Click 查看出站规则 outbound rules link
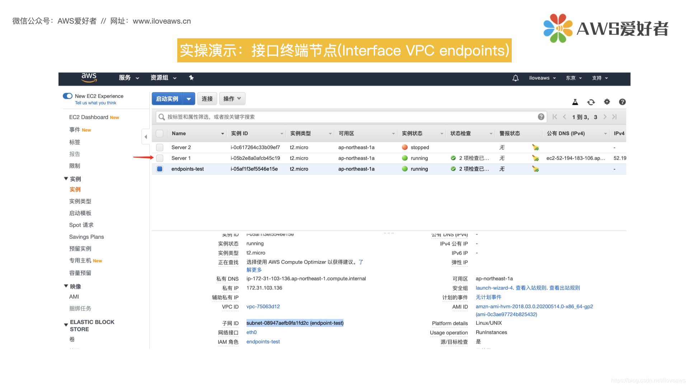The width and height of the screenshot is (689, 387). (564, 288)
